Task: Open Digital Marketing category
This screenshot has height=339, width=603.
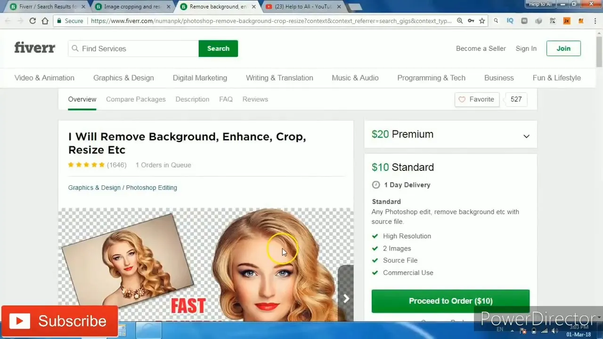Action: [x=200, y=78]
